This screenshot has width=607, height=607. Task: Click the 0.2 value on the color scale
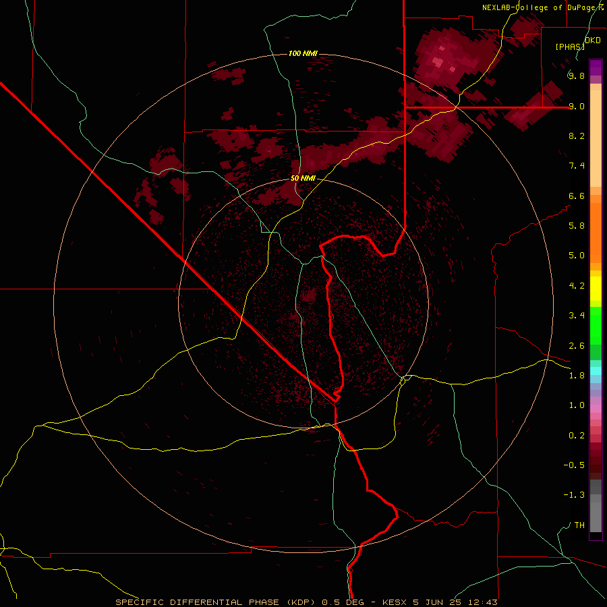[577, 436]
